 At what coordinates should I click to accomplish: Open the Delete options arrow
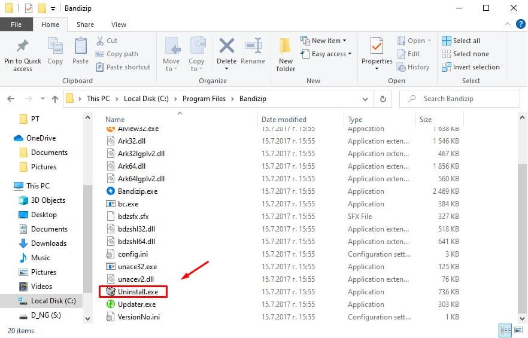(x=227, y=69)
